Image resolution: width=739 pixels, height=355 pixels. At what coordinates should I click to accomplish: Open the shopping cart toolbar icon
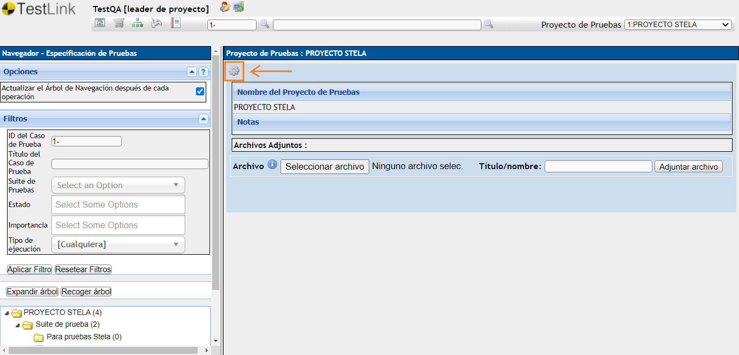click(119, 23)
